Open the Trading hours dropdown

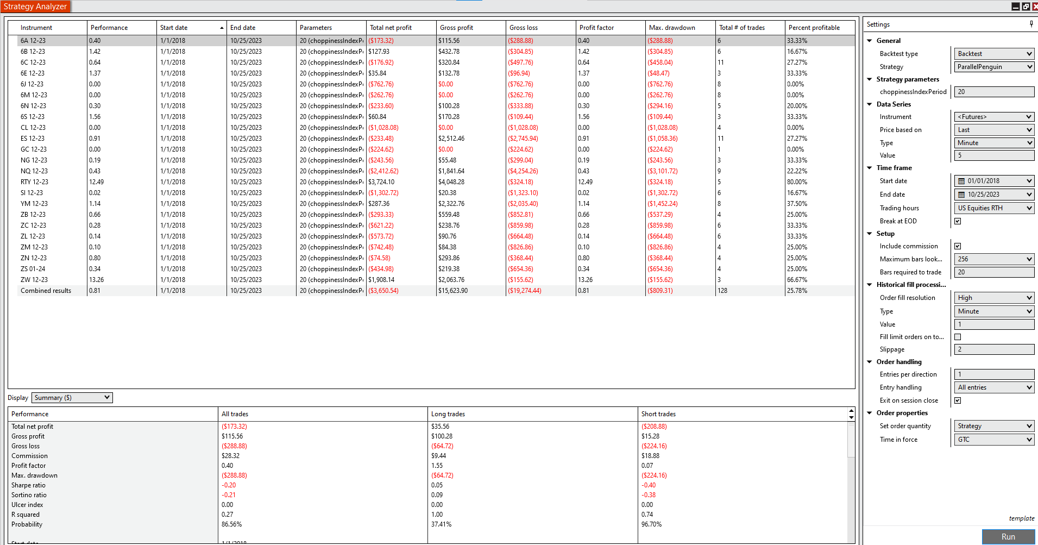[x=994, y=208]
